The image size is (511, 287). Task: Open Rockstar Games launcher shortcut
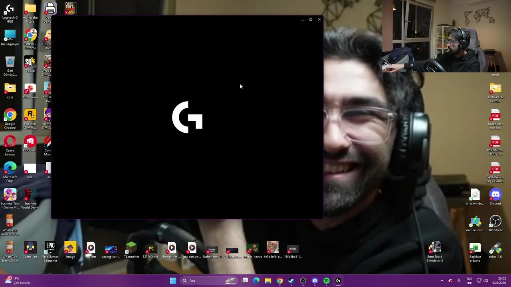point(30,119)
